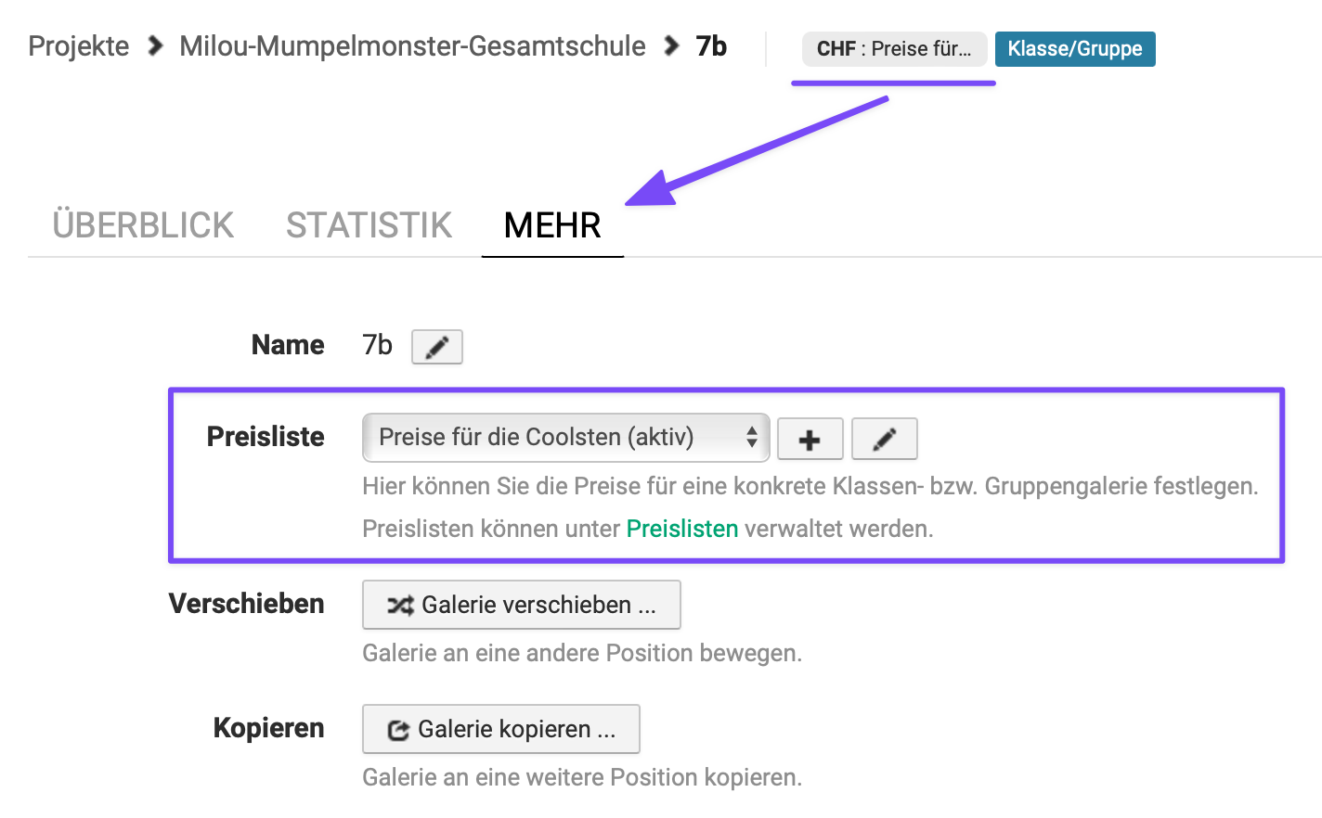Click the CHF : Preise für... badge
The image size is (1322, 818).
[x=894, y=49]
